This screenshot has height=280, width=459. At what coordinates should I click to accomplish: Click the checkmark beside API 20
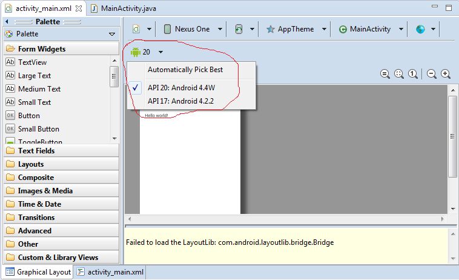click(135, 87)
